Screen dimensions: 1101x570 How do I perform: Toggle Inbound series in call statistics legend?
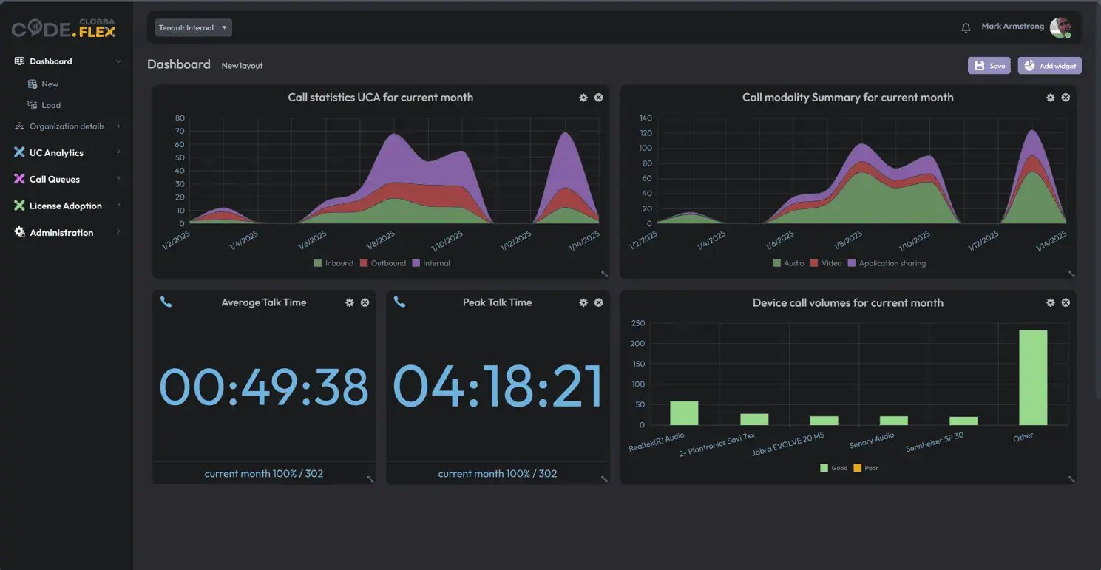[x=333, y=263]
